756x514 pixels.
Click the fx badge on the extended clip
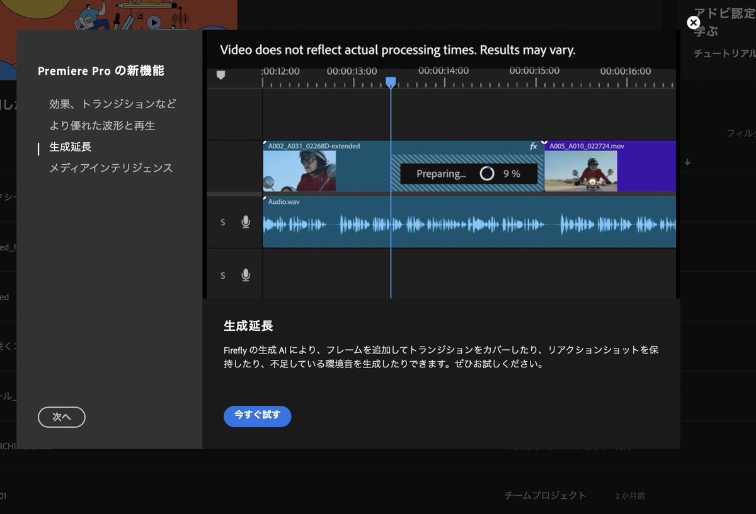pyautogui.click(x=534, y=146)
